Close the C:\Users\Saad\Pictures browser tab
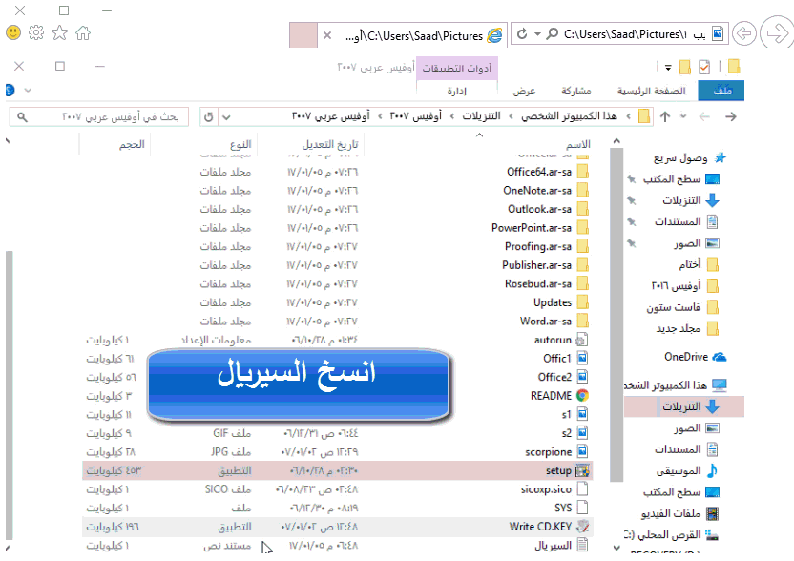Screen dimensions: 794x561 tap(327, 35)
